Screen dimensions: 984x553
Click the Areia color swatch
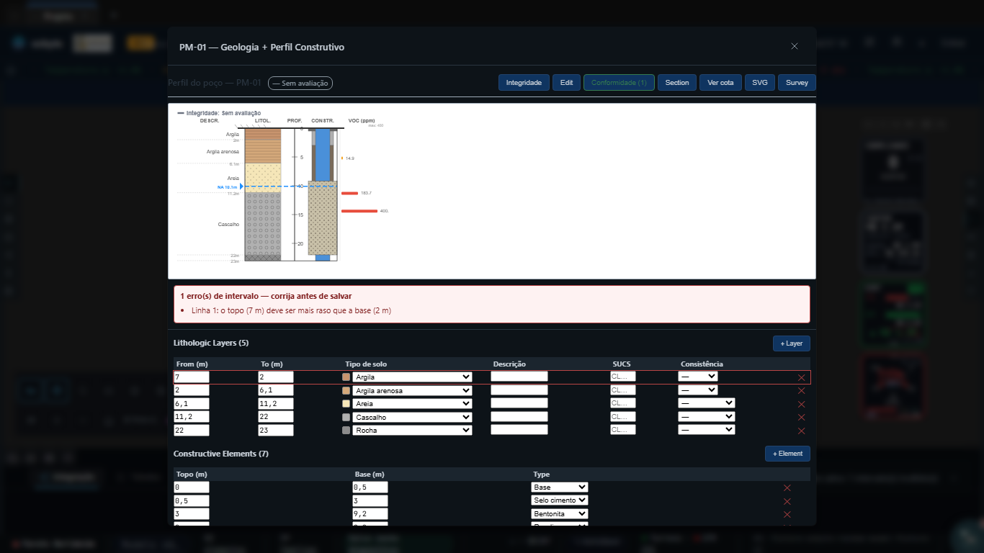(x=346, y=404)
